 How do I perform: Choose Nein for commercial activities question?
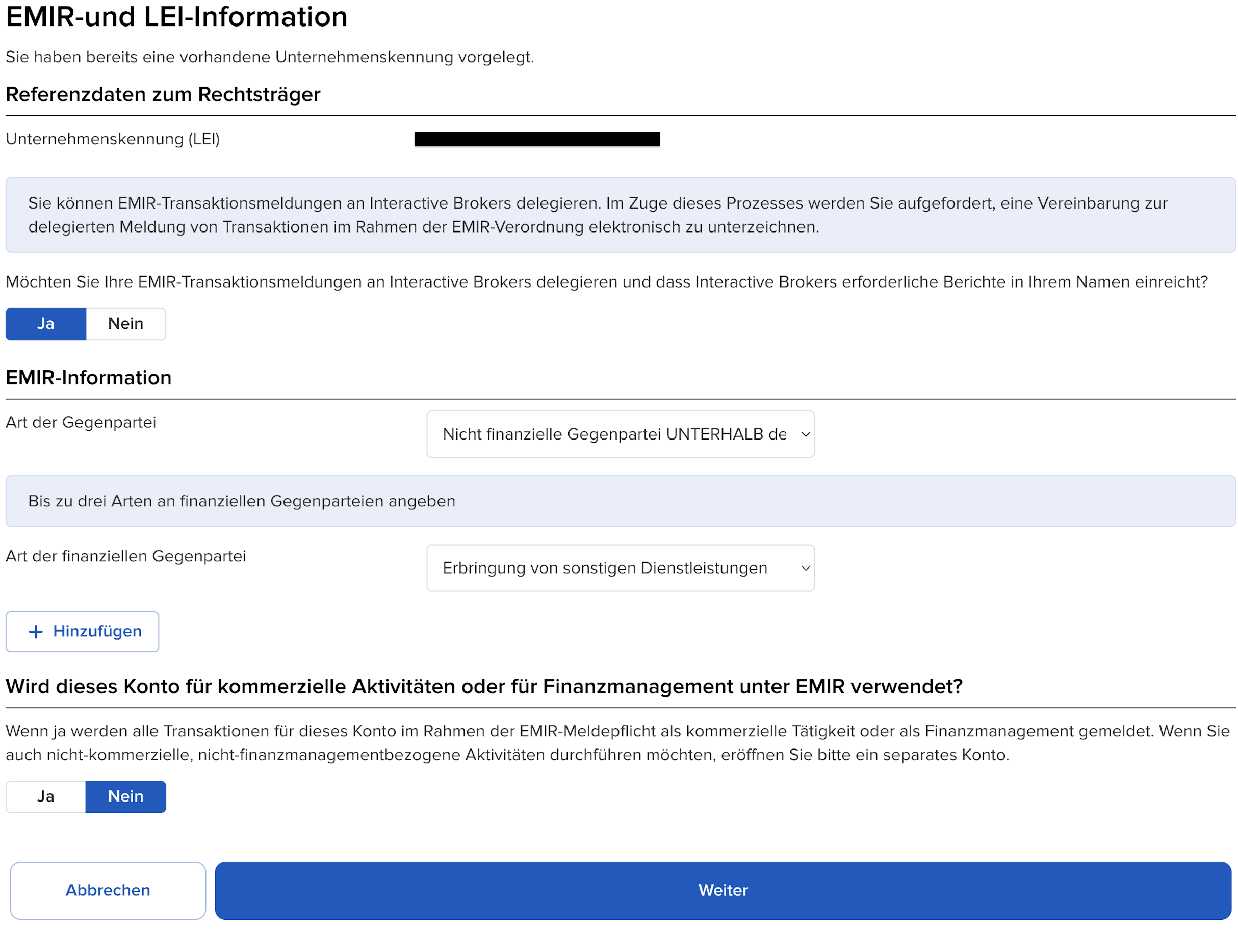pyautogui.click(x=126, y=797)
